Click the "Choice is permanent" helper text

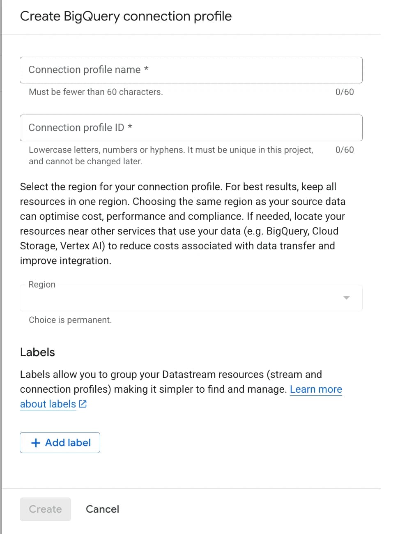70,320
